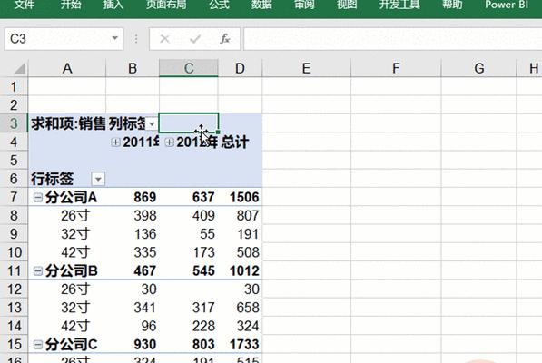Select cell with value 341
The image size is (542, 363).
(x=133, y=308)
